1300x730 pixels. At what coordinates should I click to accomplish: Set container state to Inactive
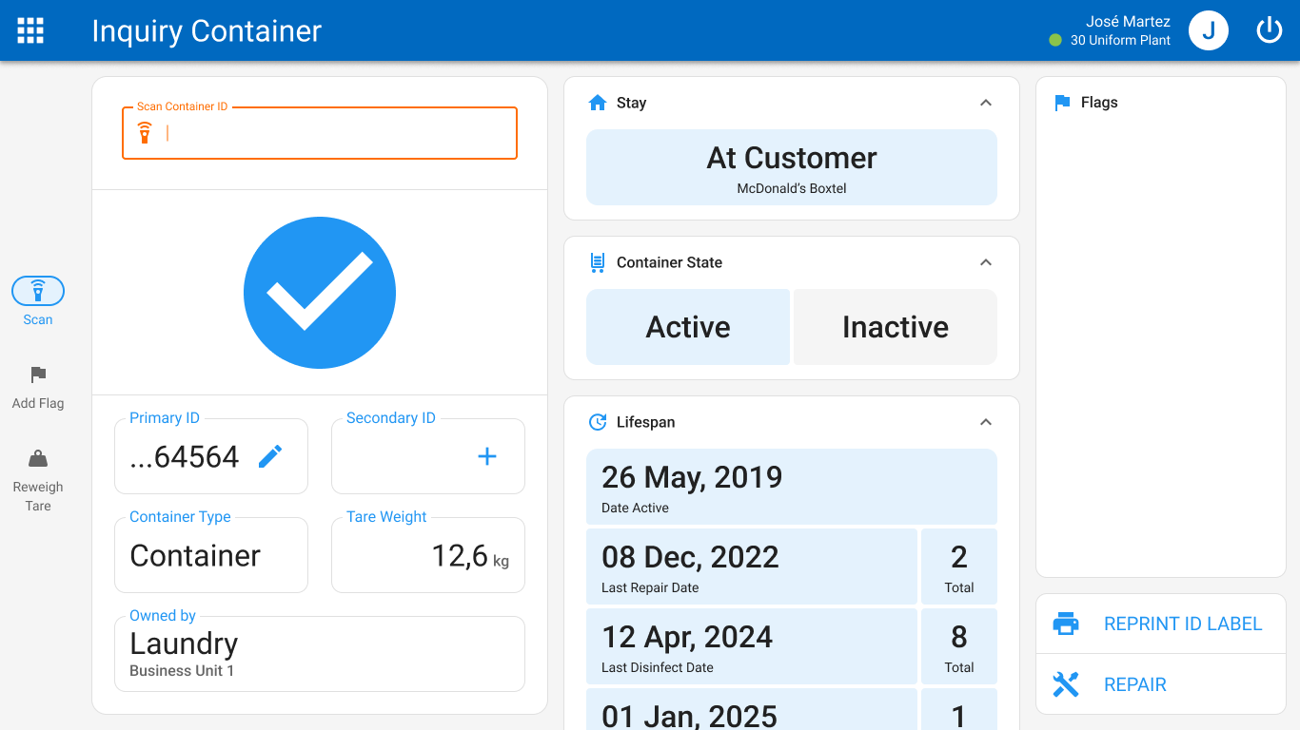[x=896, y=327]
